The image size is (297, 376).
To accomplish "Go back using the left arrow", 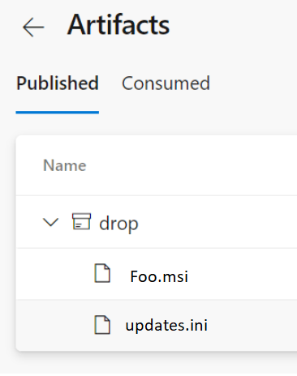I will click(x=33, y=27).
